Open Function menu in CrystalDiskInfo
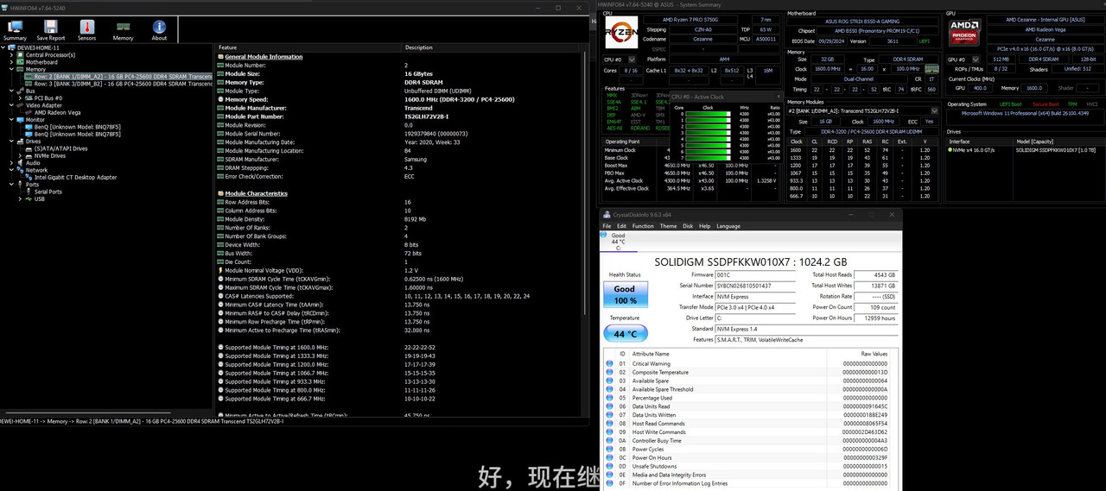 coord(643,226)
